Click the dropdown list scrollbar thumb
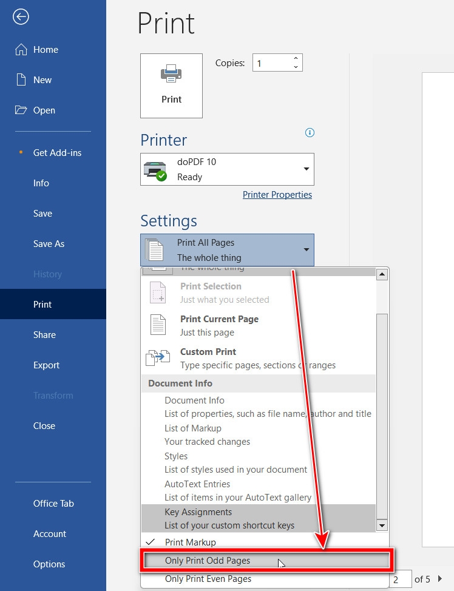Screen dimensions: 454x591 [x=382, y=416]
